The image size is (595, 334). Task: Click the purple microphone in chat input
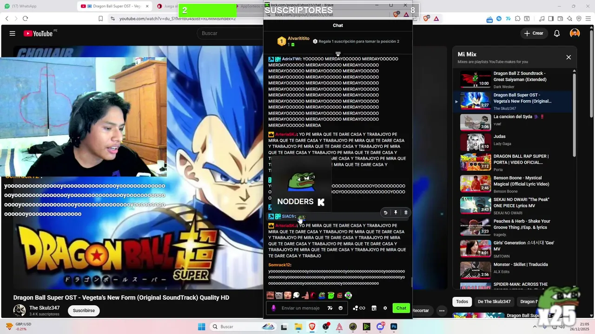pos(273,308)
